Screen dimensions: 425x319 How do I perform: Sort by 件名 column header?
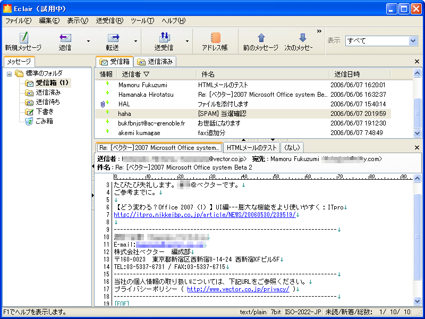click(262, 74)
